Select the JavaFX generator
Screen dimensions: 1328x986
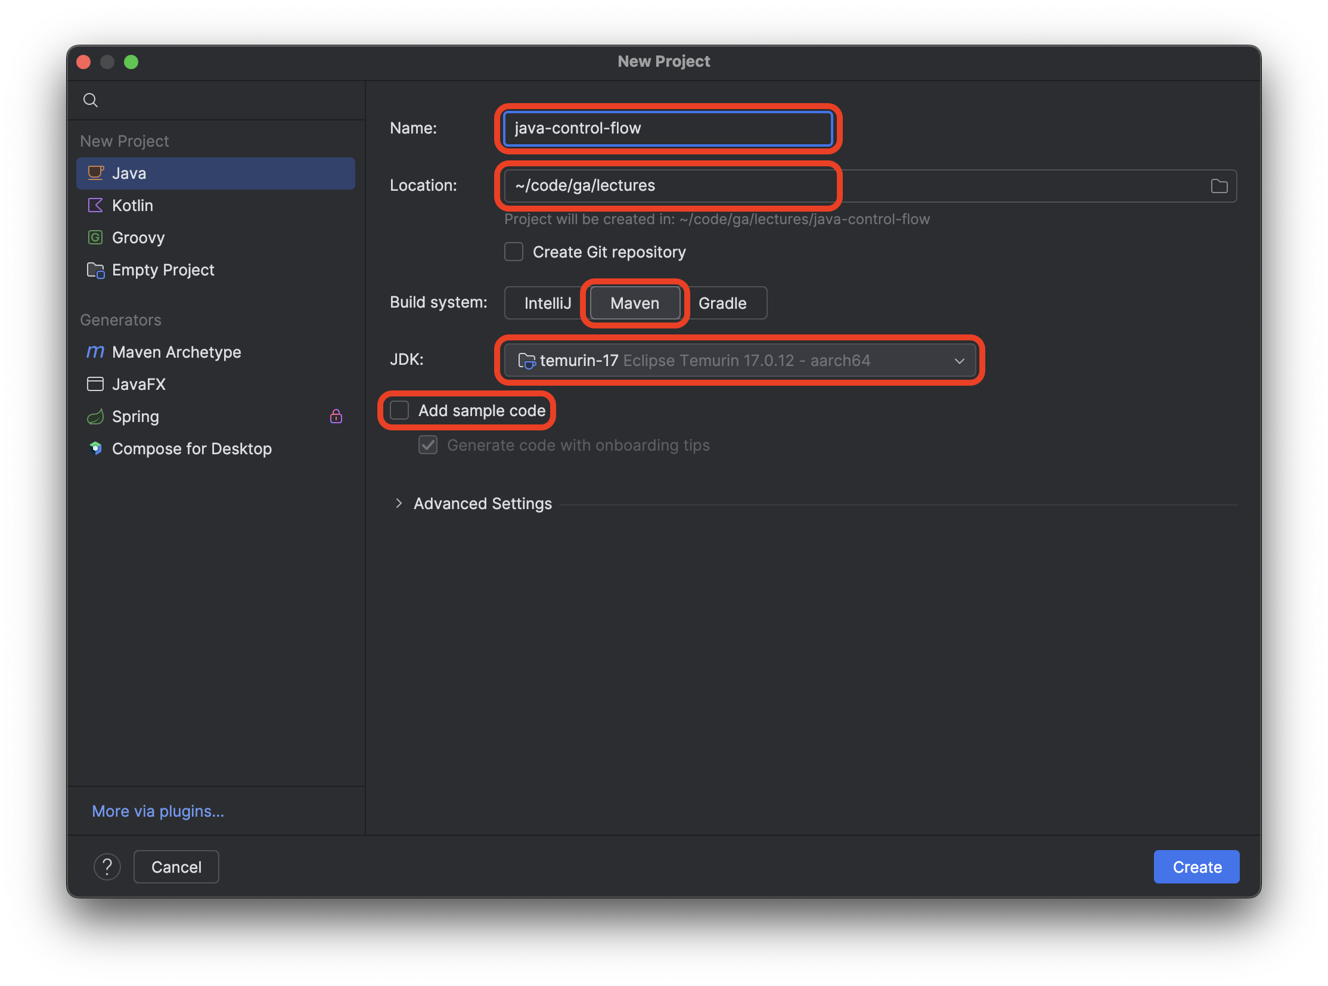pyautogui.click(x=138, y=384)
